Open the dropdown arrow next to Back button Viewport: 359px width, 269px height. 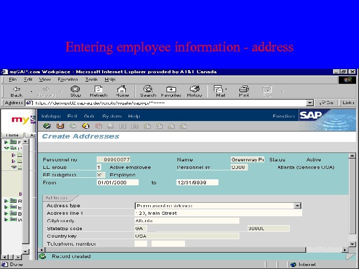(x=31, y=92)
